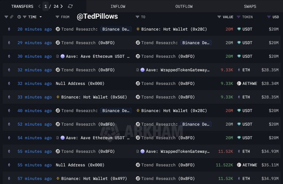Go to previous page of transfers
The height and width of the screenshot is (184, 283).
click(40, 6)
